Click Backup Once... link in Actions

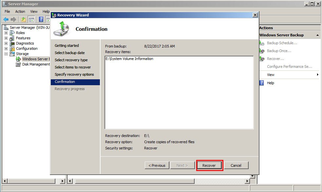click(279, 51)
